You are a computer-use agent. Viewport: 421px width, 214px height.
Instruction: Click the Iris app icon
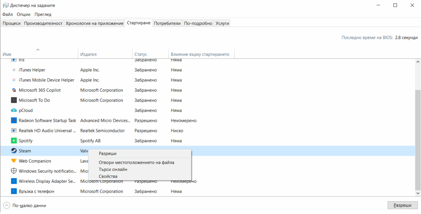(x=14, y=60)
